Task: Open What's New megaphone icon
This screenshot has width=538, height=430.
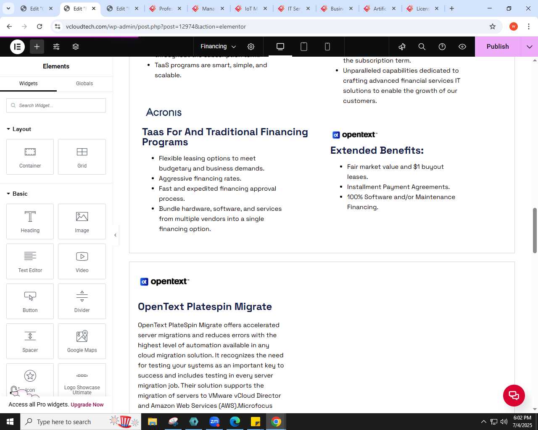Action: pos(402,47)
